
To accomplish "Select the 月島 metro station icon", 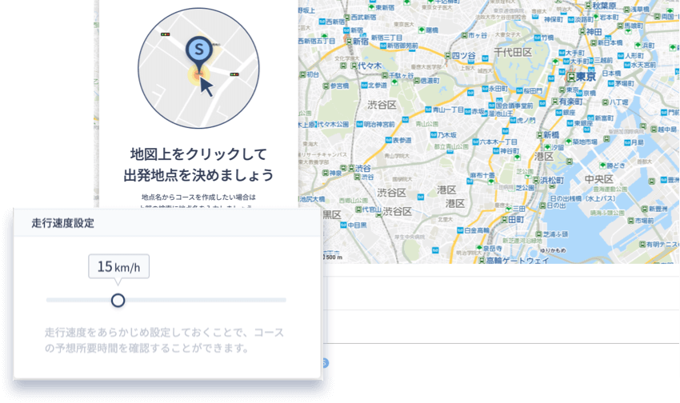I will [x=626, y=142].
